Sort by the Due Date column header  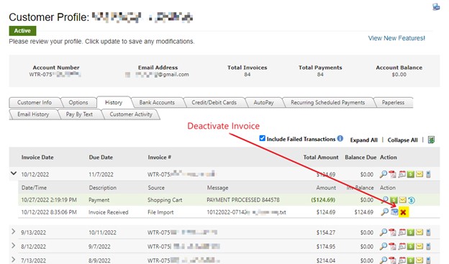point(101,158)
